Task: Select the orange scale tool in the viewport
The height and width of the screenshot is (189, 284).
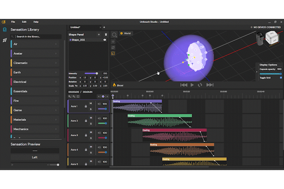Action: pyautogui.click(x=113, y=54)
